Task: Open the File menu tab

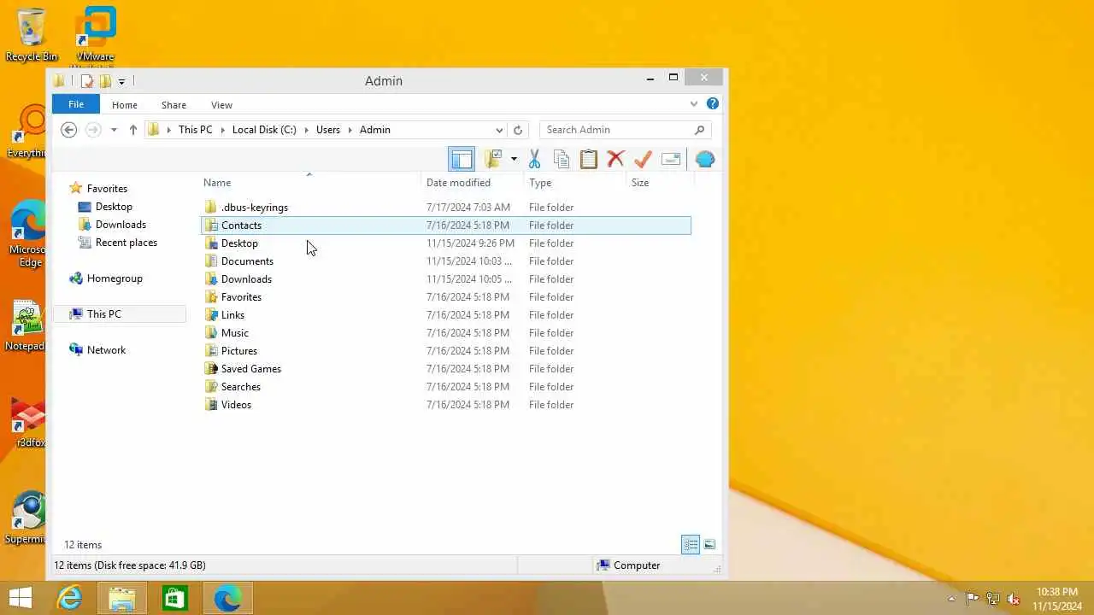Action: click(76, 104)
